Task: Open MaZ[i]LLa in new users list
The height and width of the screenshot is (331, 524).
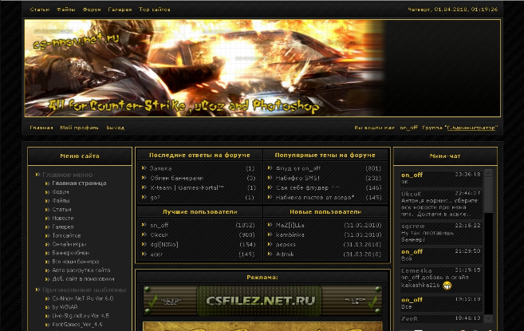Action: tap(290, 226)
